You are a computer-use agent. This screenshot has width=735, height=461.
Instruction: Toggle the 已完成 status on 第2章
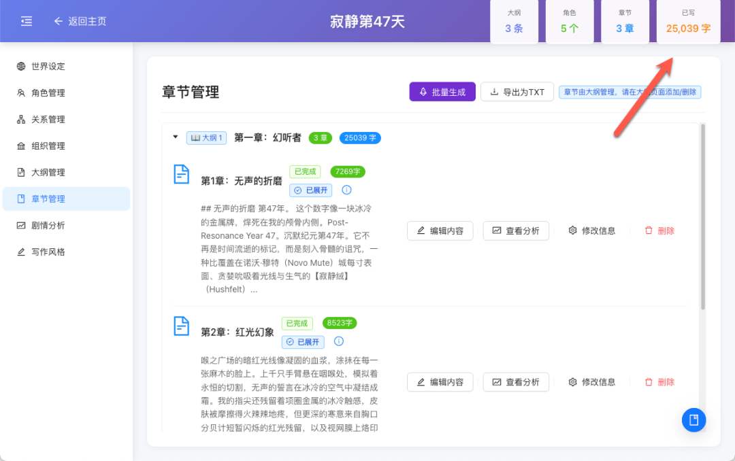tap(297, 323)
